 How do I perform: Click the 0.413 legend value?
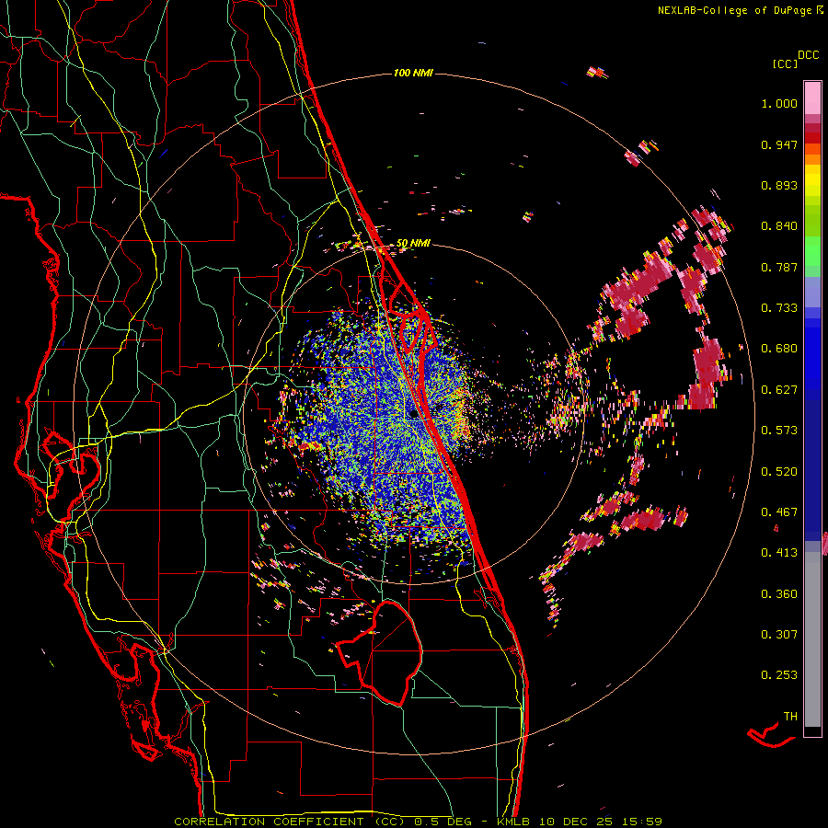point(779,553)
